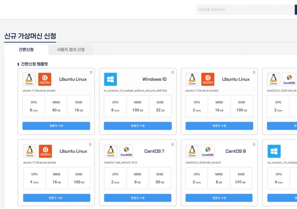Screen dimensions: 297x209
Task: Switch to the 간편신청 tab
Action: point(26,49)
